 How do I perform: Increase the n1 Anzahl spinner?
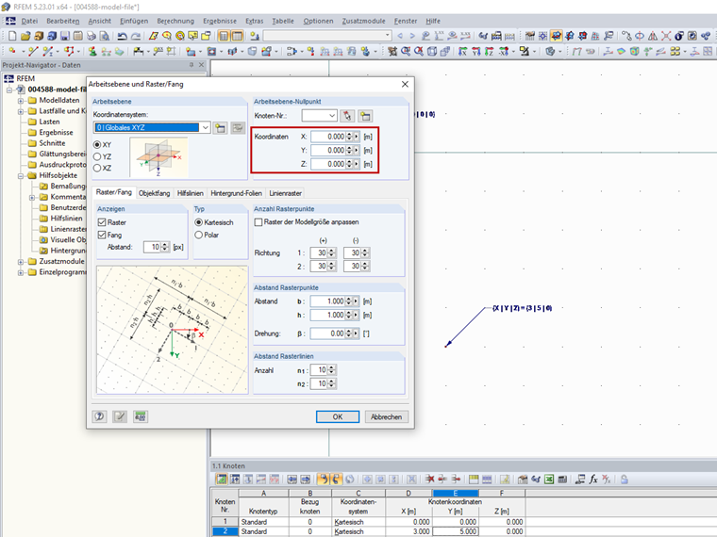pyautogui.click(x=331, y=367)
